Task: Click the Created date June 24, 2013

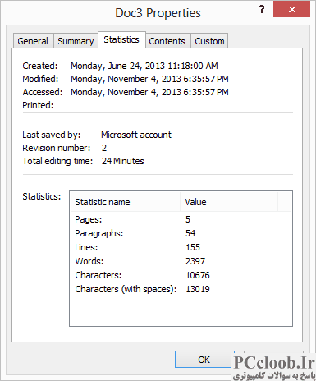Action: pos(144,66)
